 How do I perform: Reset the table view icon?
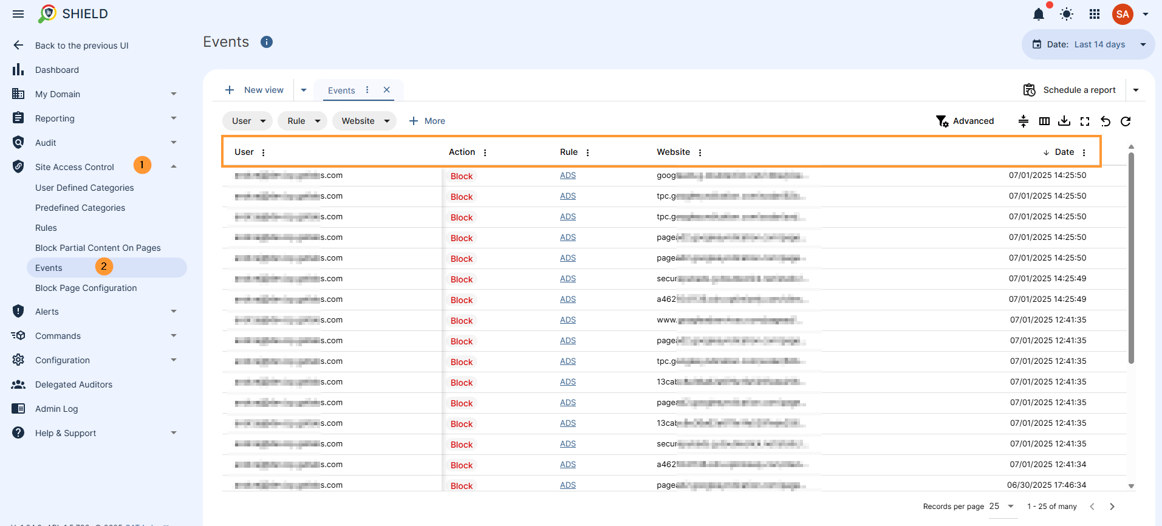(x=1106, y=121)
